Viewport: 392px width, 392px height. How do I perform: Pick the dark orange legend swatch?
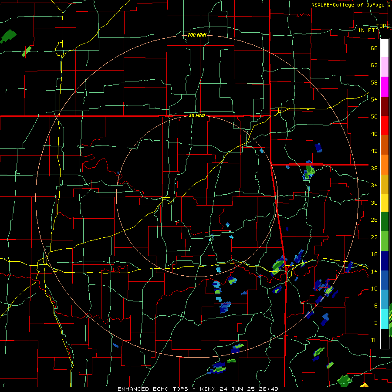tap(385, 145)
